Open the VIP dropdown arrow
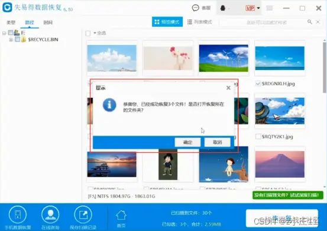This screenshot has height=231, width=327. 258,8
